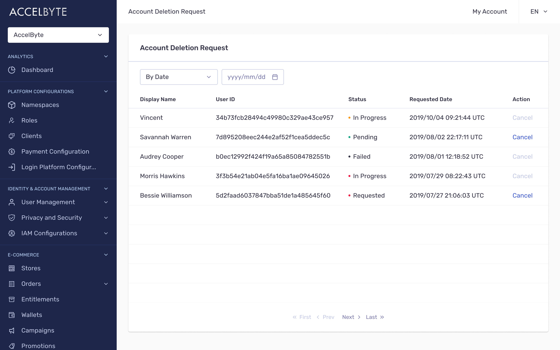Image resolution: width=560 pixels, height=350 pixels.
Task: Collapse the Analytics section
Action: (x=106, y=57)
